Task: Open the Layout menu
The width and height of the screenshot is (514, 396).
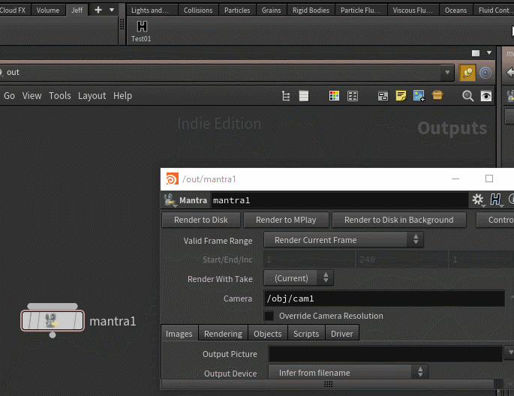Action: coord(92,96)
